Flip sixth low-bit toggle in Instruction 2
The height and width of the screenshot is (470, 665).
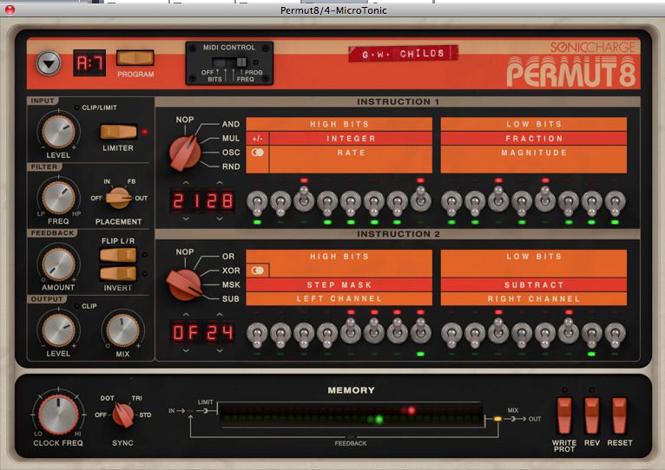coord(569,331)
